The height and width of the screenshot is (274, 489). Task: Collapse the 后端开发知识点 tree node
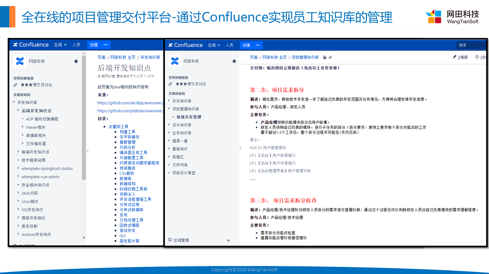click(18, 110)
